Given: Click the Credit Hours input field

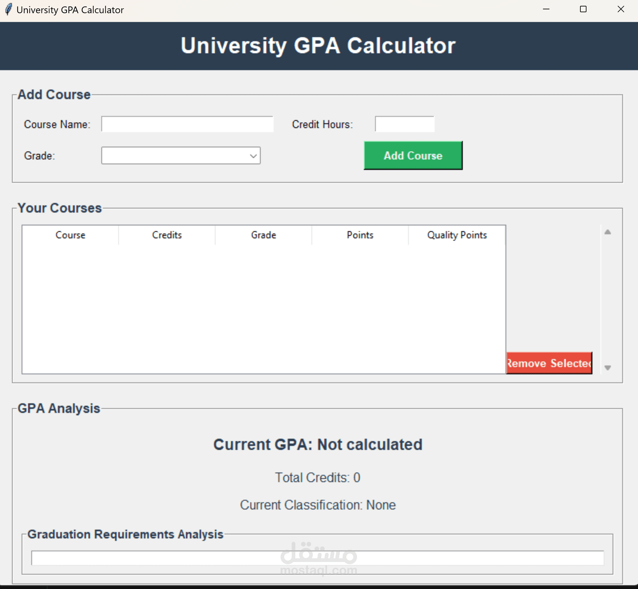Looking at the screenshot, I should point(404,124).
